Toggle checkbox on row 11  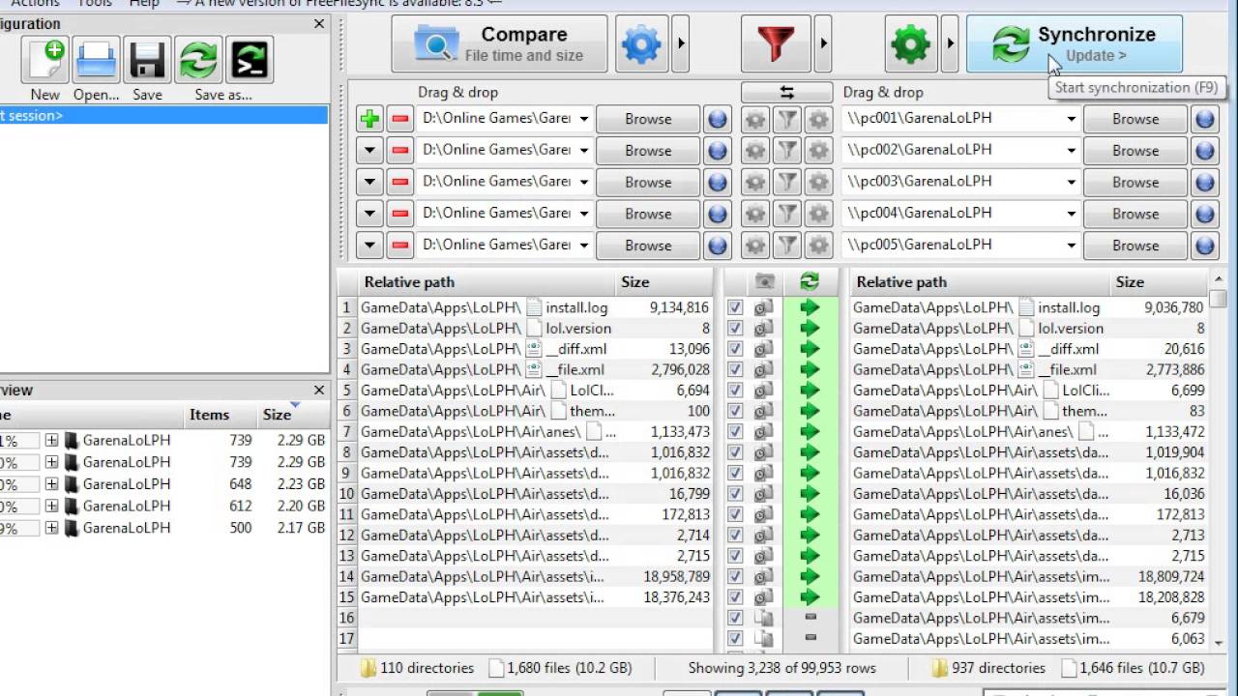click(735, 514)
